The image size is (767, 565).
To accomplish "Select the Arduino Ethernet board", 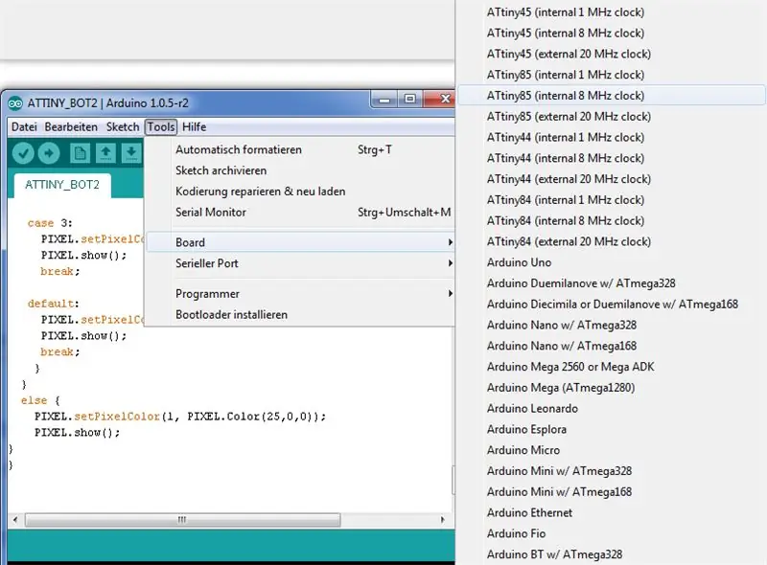I will [612, 512].
